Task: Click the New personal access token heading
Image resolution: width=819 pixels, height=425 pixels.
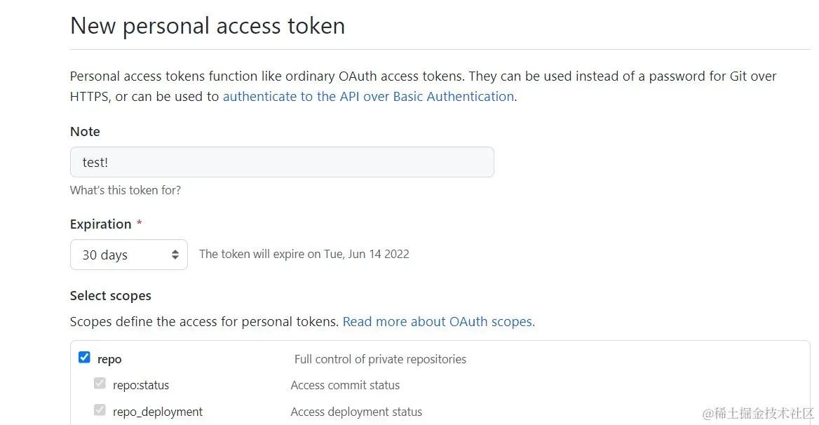Action: pyautogui.click(x=208, y=26)
